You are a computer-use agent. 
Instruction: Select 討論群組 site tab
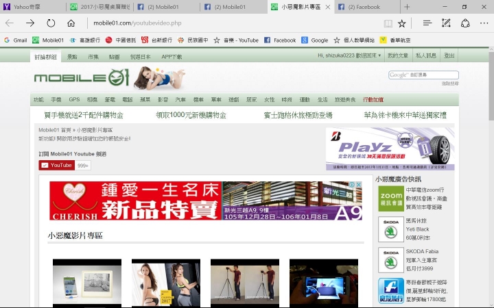point(46,57)
